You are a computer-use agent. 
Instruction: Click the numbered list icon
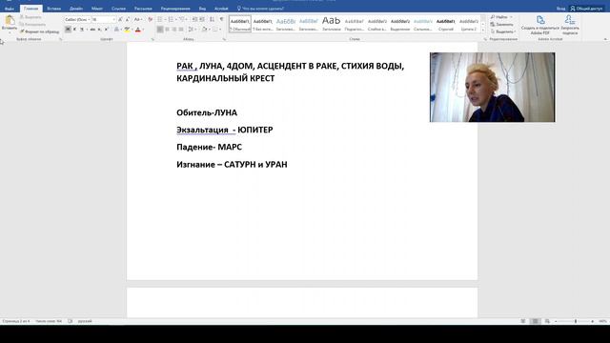point(172,19)
